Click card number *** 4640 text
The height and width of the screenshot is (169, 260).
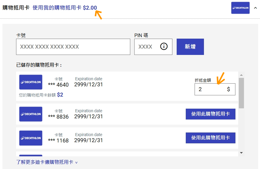[58, 85]
